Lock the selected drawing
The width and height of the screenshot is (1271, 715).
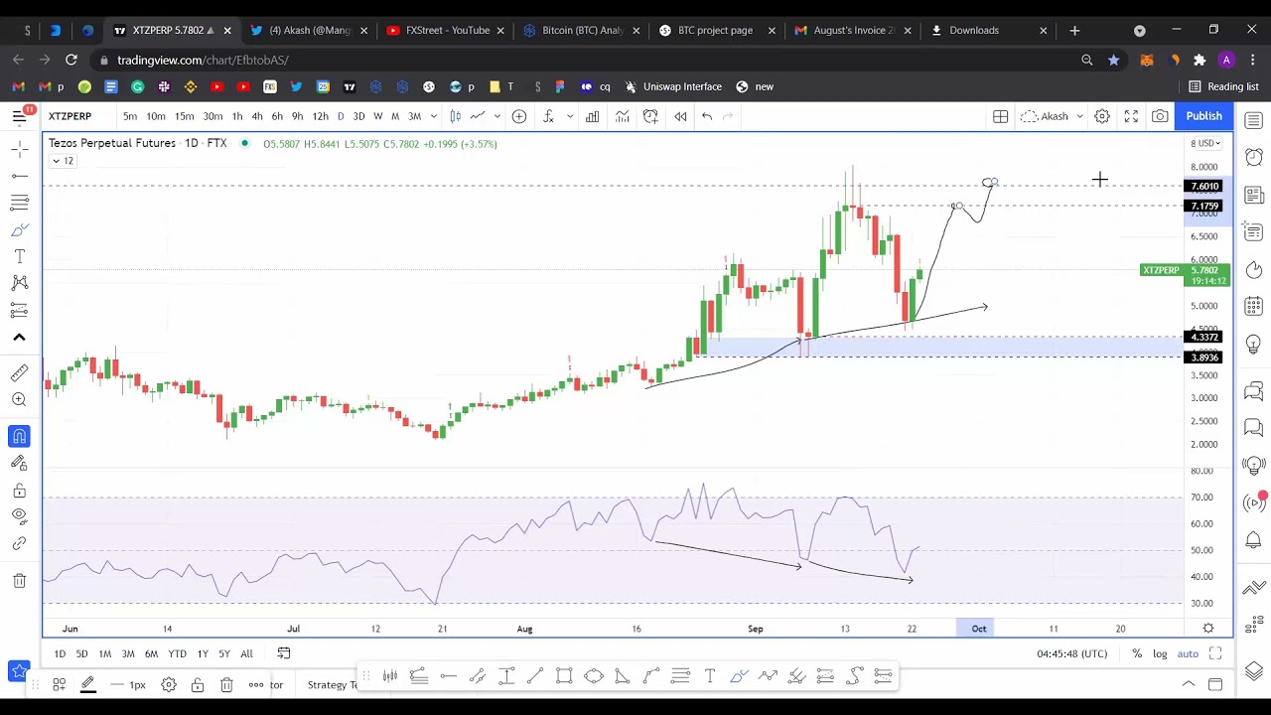[198, 684]
